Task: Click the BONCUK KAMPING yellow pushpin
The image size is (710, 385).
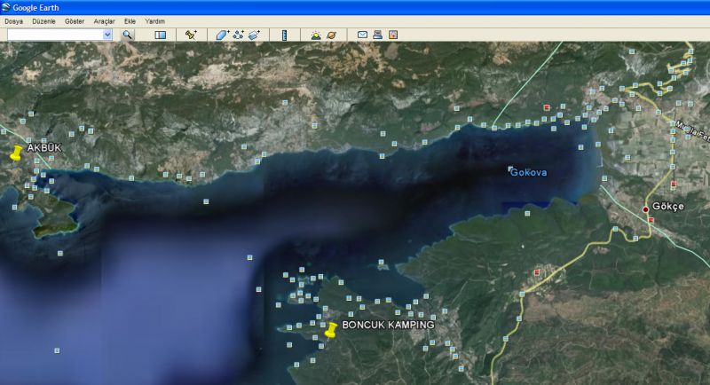Action: click(331, 331)
